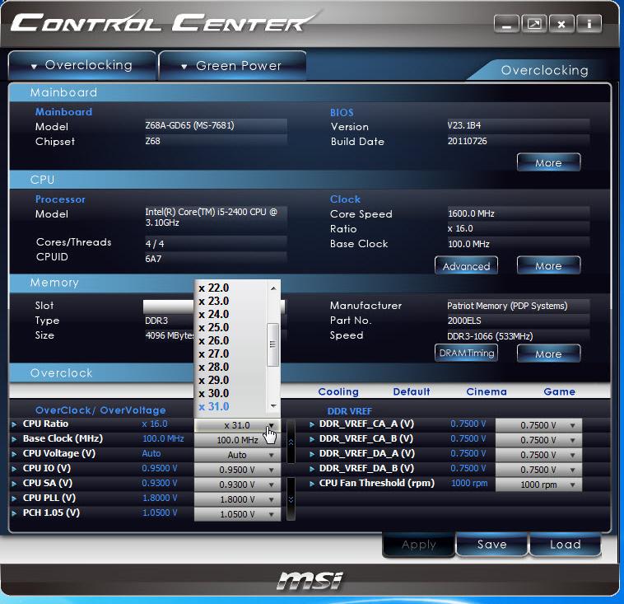The height and width of the screenshot is (604, 624).
Task: Choose x 27.0 from the ratio list
Action: click(x=214, y=354)
